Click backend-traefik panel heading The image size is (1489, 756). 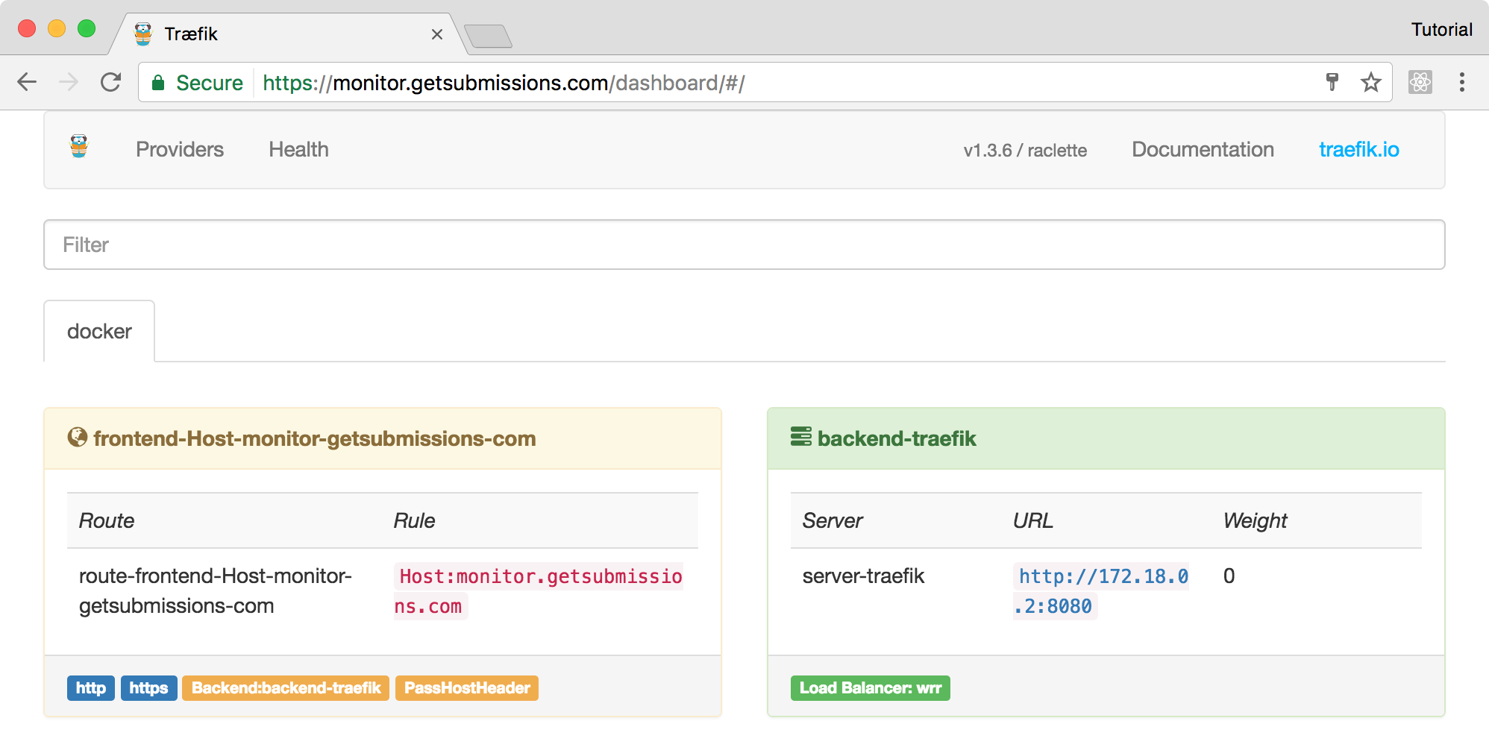coord(897,438)
